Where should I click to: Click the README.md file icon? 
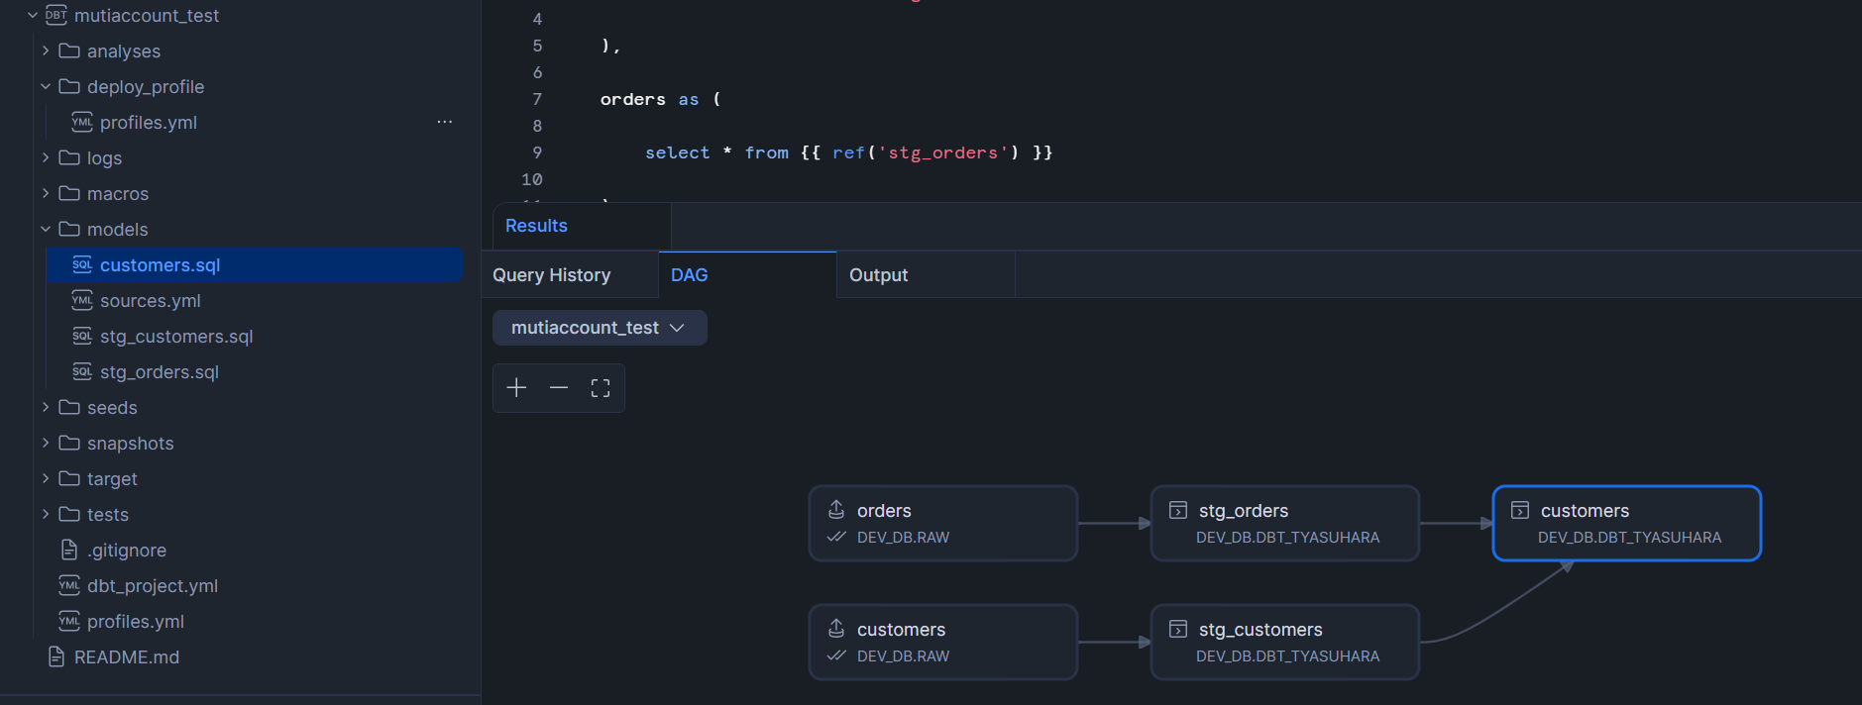point(56,657)
